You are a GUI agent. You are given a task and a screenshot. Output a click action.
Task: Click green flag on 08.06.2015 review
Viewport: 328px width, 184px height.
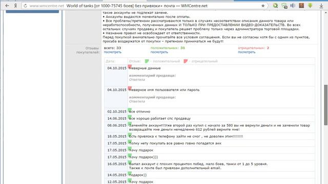pos(130,124)
